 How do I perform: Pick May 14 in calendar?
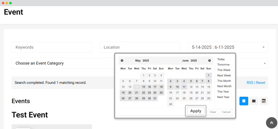pyautogui.click(x=137, y=87)
